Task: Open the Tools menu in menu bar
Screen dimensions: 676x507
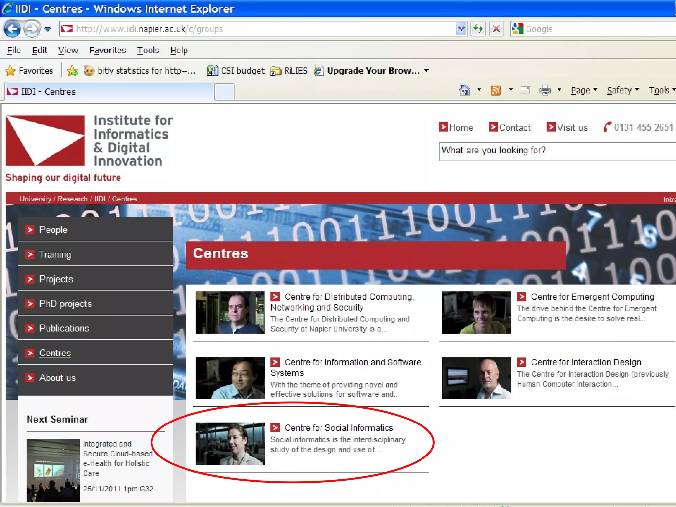Action: click(148, 50)
